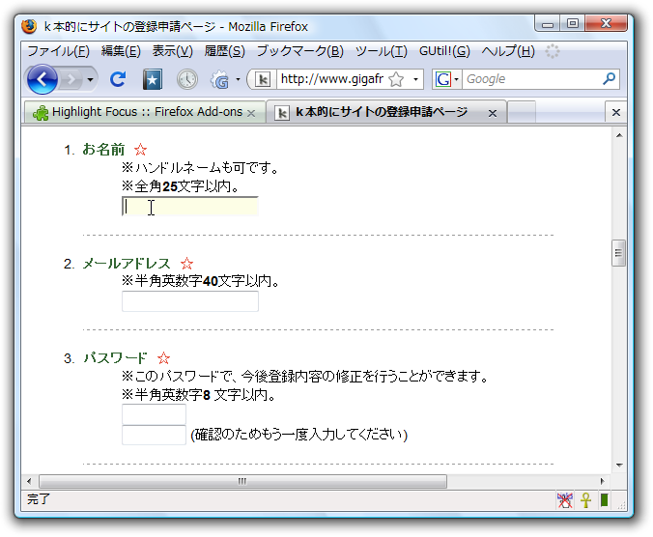Viewport: 653px width, 537px height.
Task: Click the green rectangle status bar icon
Action: (604, 499)
